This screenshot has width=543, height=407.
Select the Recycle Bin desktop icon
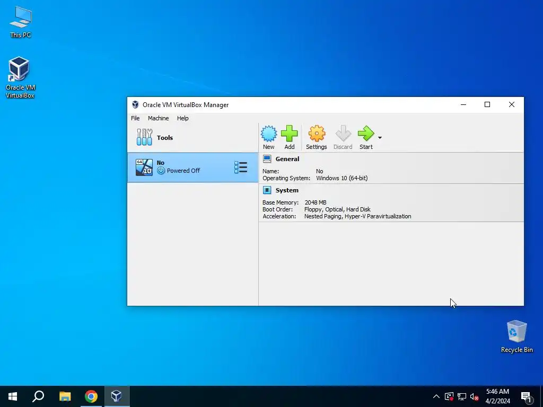(516, 337)
